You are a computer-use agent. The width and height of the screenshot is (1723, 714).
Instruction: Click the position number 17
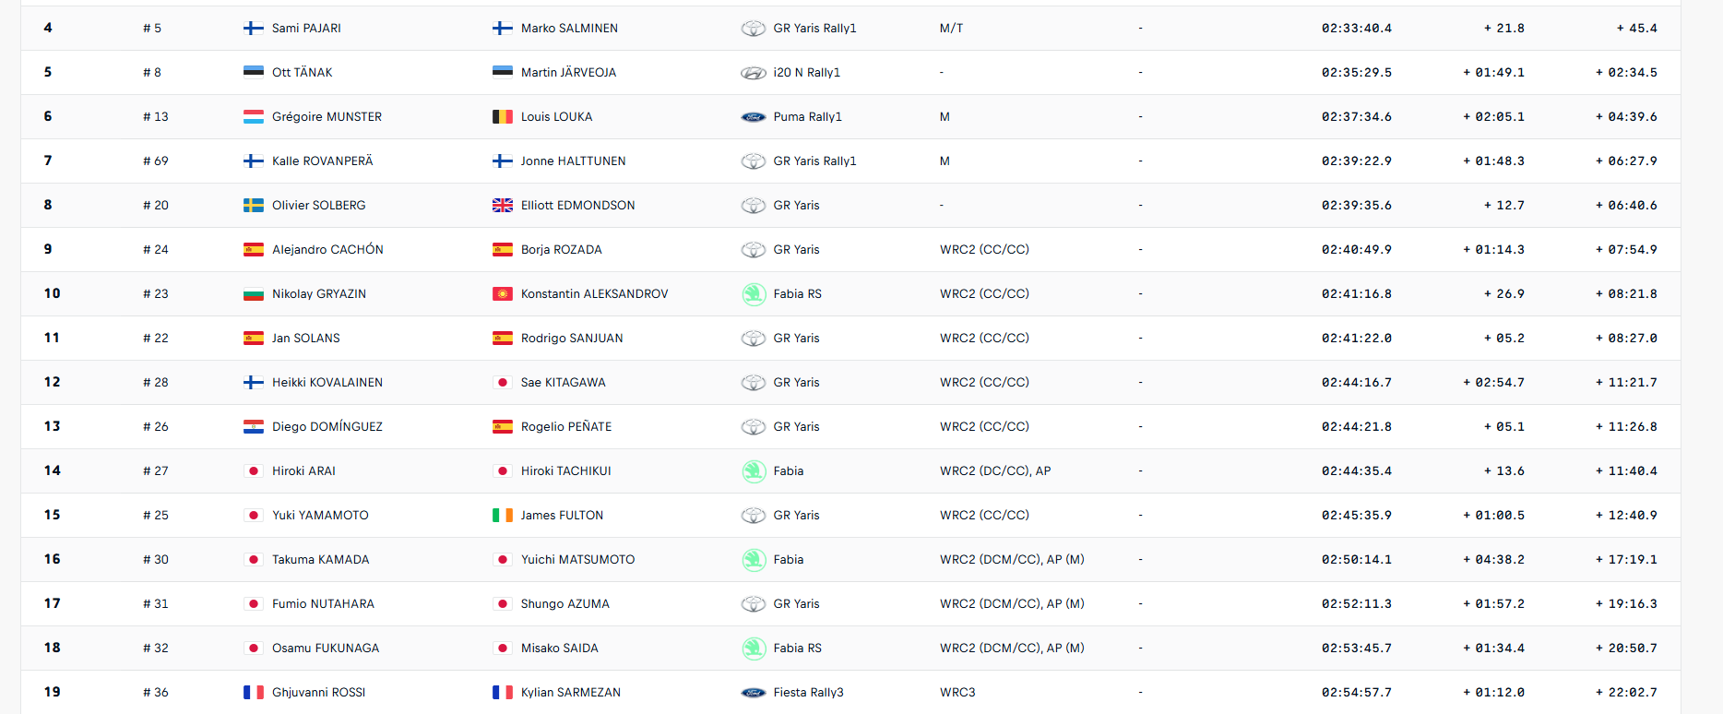(x=53, y=604)
